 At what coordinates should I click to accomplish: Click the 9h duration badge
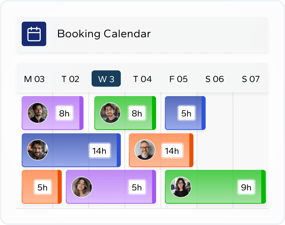point(246,187)
